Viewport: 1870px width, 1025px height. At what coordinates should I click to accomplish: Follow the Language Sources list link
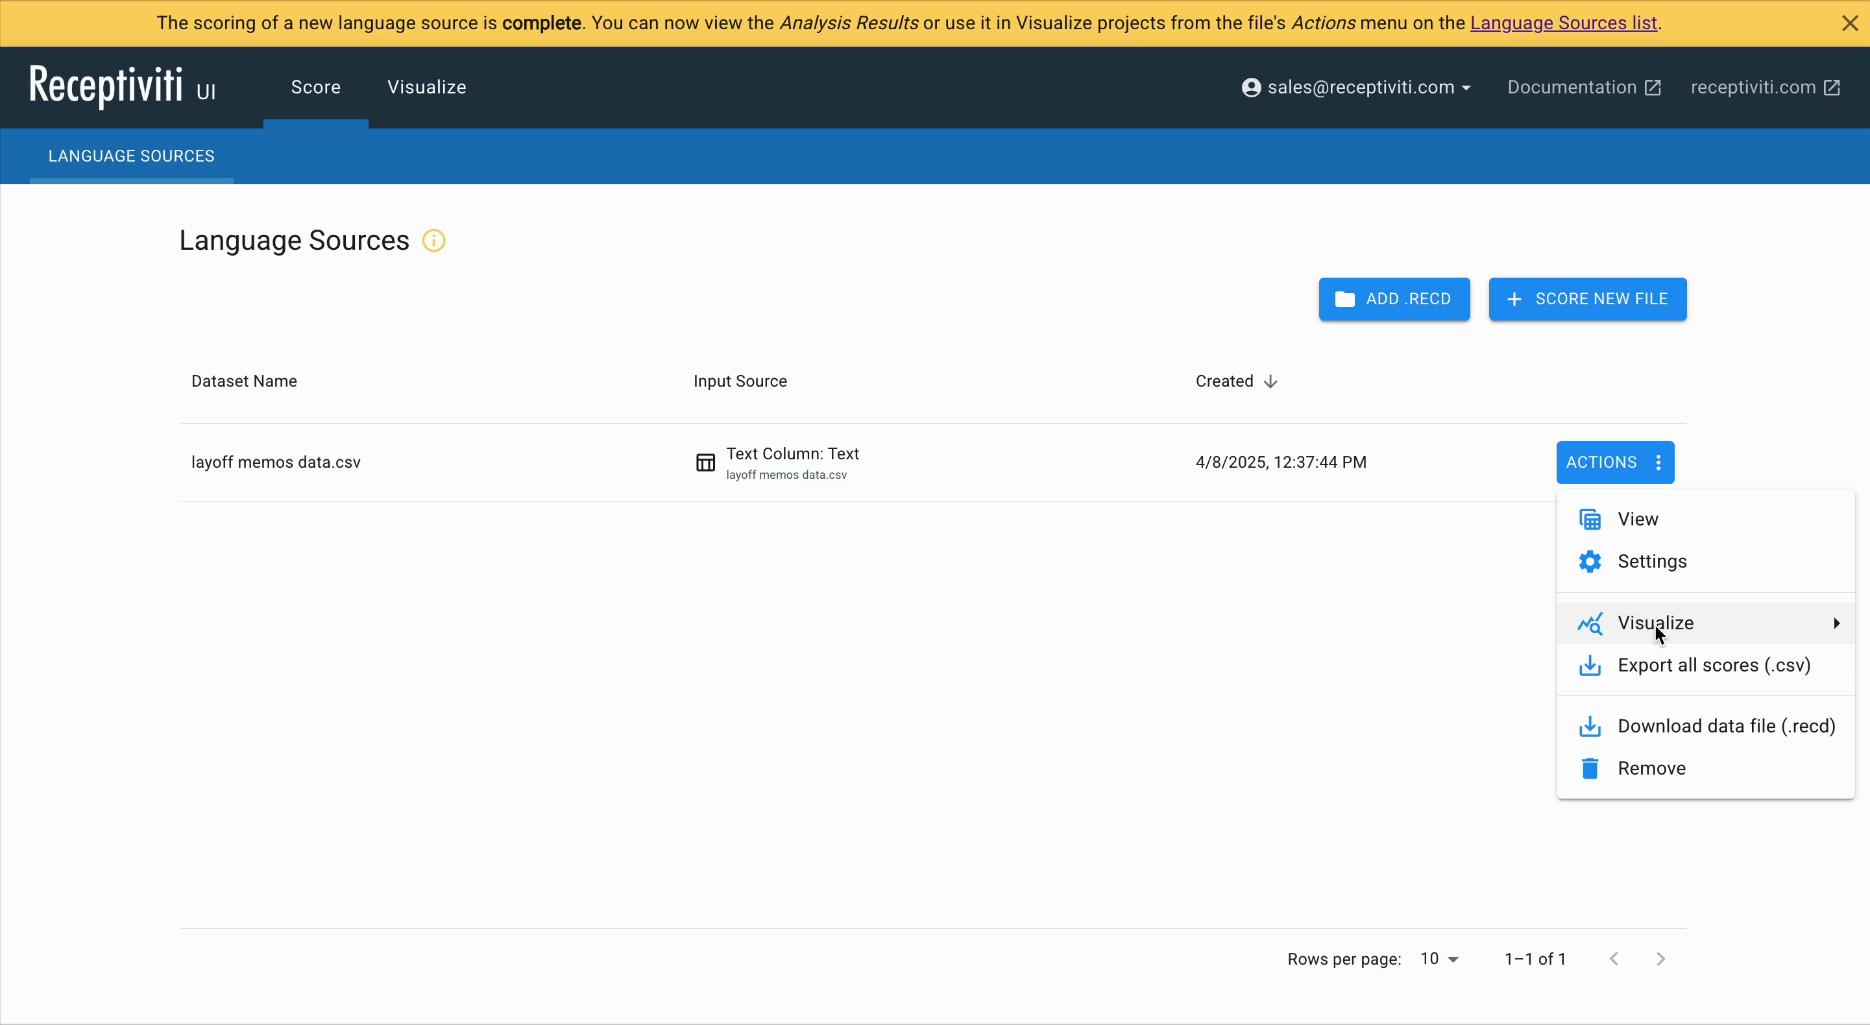click(1563, 23)
